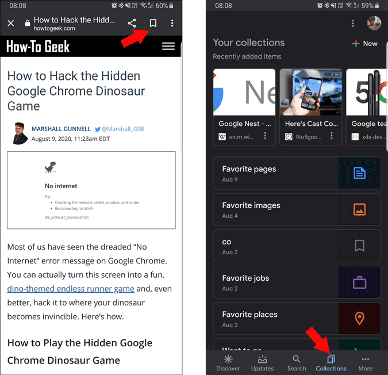Tap the briefcase icon of Favorite jobs
The image size is (388, 375).
tap(359, 282)
